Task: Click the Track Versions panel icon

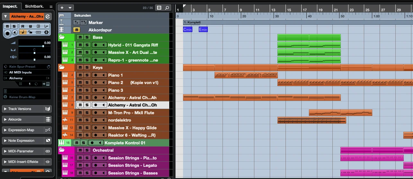Action: [48, 109]
